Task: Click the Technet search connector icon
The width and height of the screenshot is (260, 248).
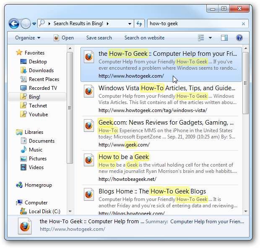Action: (x=23, y=105)
